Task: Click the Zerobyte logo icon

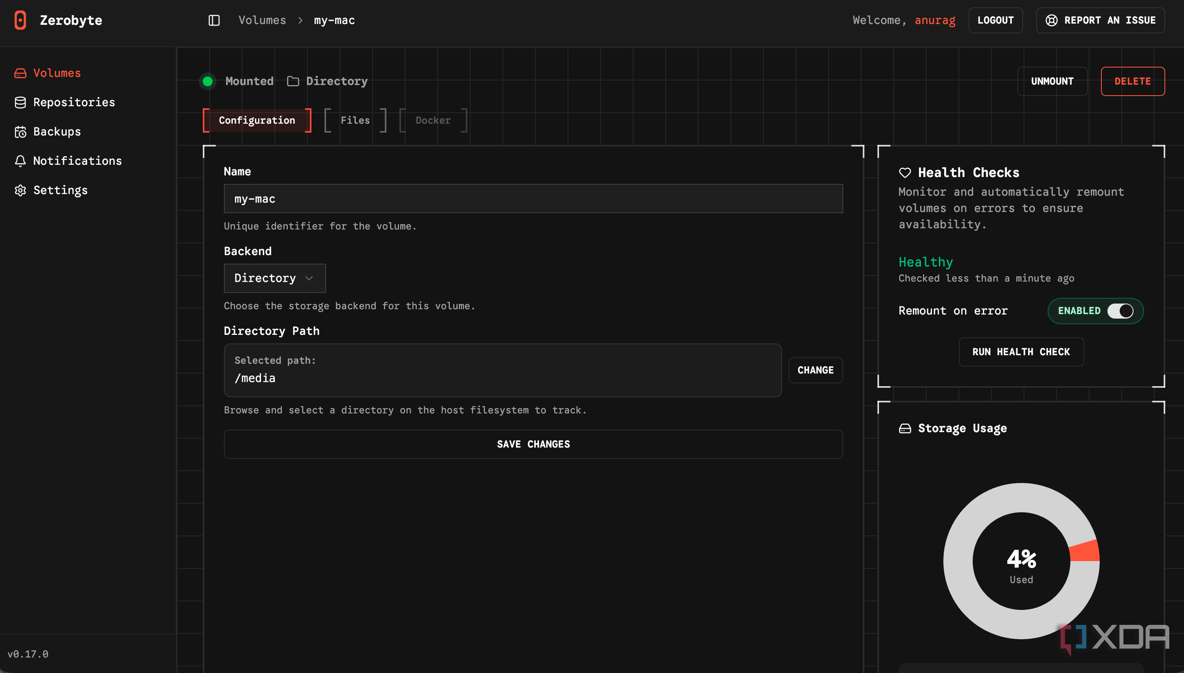Action: (x=20, y=20)
